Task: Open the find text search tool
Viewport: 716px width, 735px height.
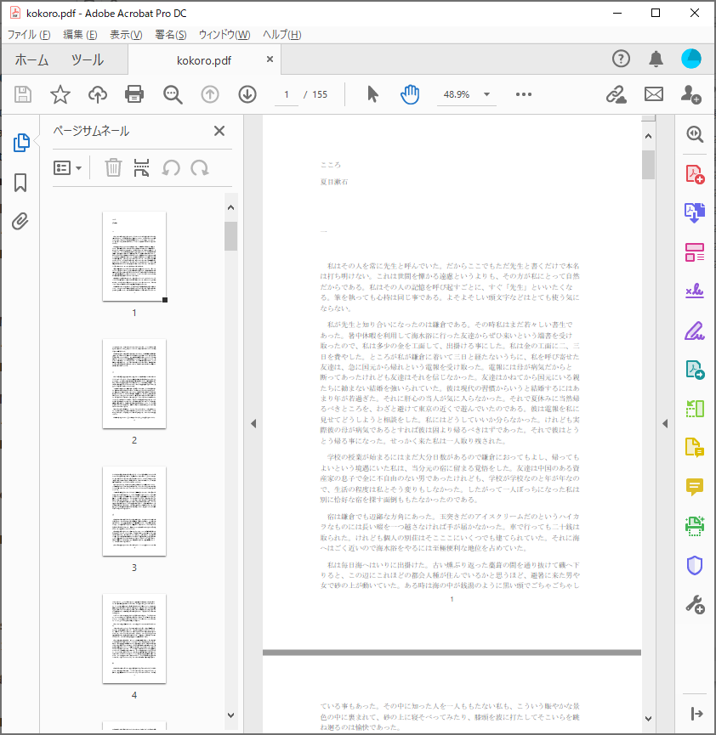Action: coord(173,94)
